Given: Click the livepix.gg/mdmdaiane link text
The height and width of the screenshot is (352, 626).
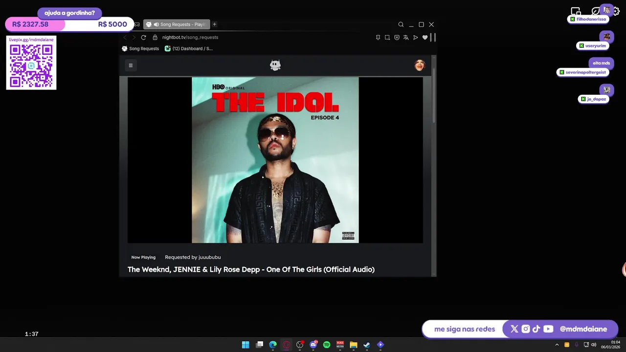Looking at the screenshot, I should point(31,40).
